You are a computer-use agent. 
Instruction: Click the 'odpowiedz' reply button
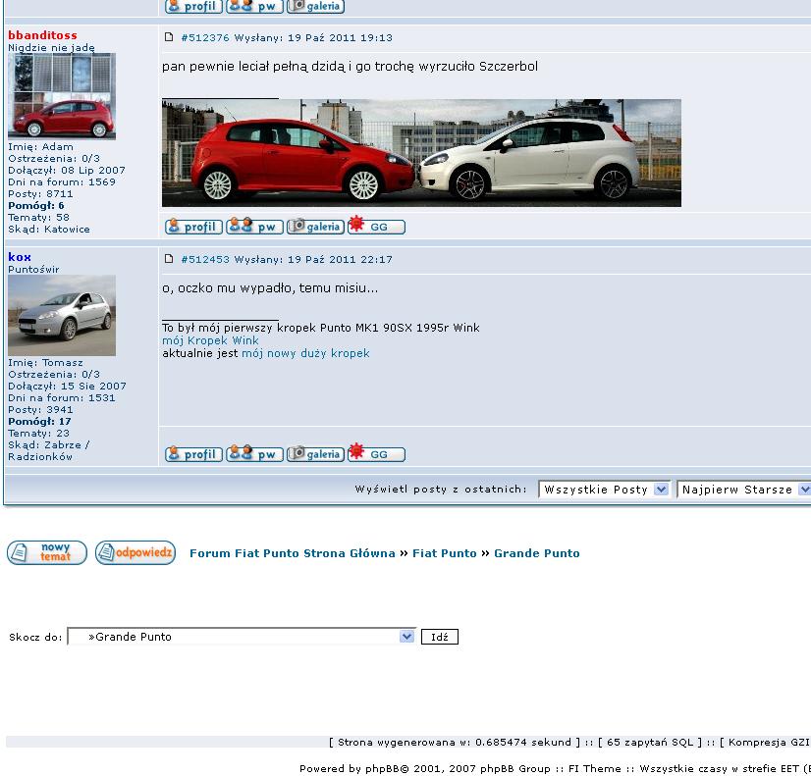(x=135, y=552)
